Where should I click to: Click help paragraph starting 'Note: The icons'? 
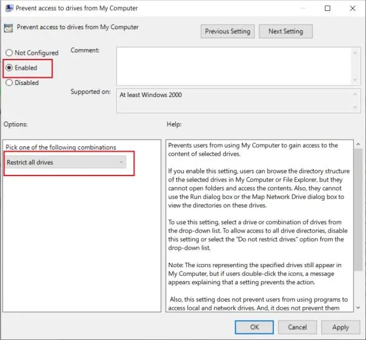tap(255, 273)
